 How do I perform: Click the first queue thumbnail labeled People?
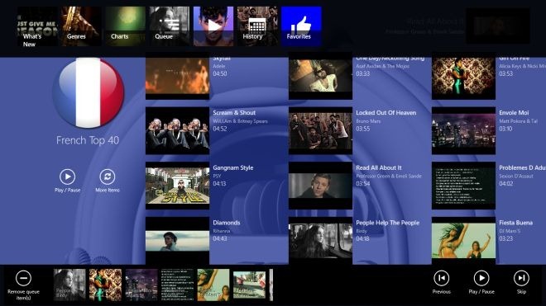69,285
